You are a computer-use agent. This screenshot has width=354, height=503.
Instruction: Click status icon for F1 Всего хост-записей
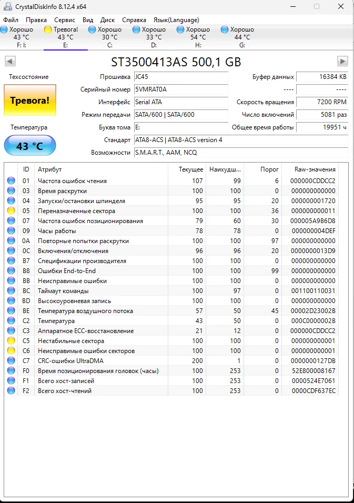pos(11,381)
